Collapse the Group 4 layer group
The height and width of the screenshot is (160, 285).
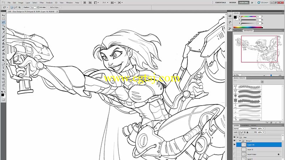tap(240, 141)
